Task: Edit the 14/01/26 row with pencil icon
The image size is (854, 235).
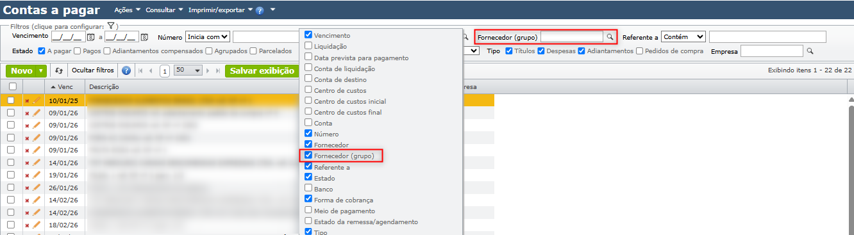Action: coord(37,163)
